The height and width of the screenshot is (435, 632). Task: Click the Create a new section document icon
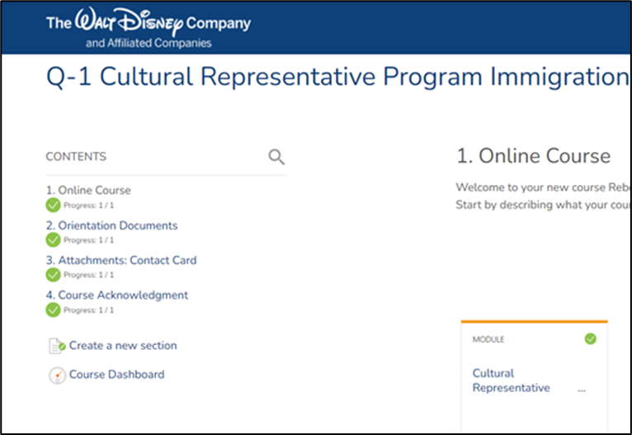pyautogui.click(x=57, y=346)
